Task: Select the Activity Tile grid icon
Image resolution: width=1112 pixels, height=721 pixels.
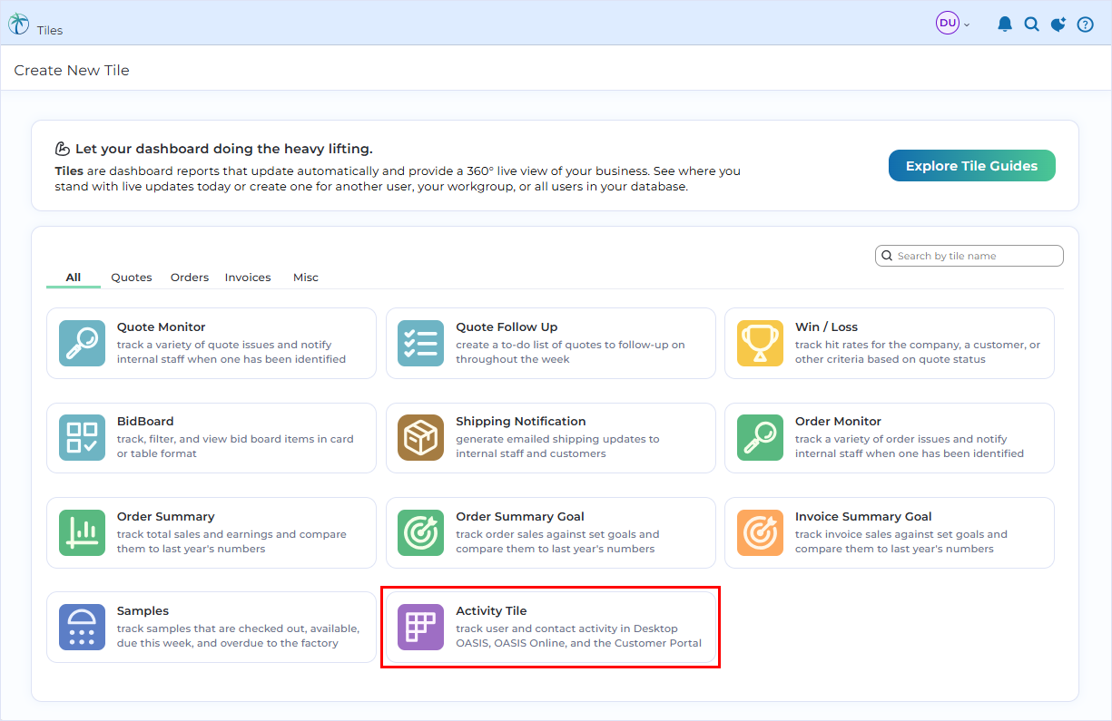Action: click(x=420, y=627)
